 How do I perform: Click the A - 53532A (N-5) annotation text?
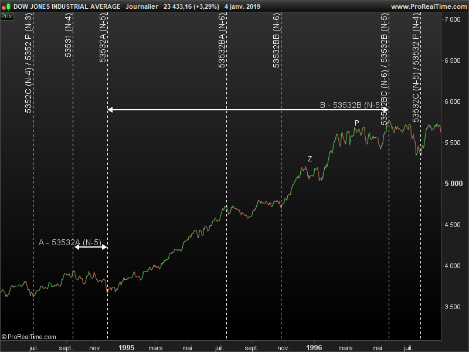[x=70, y=242]
